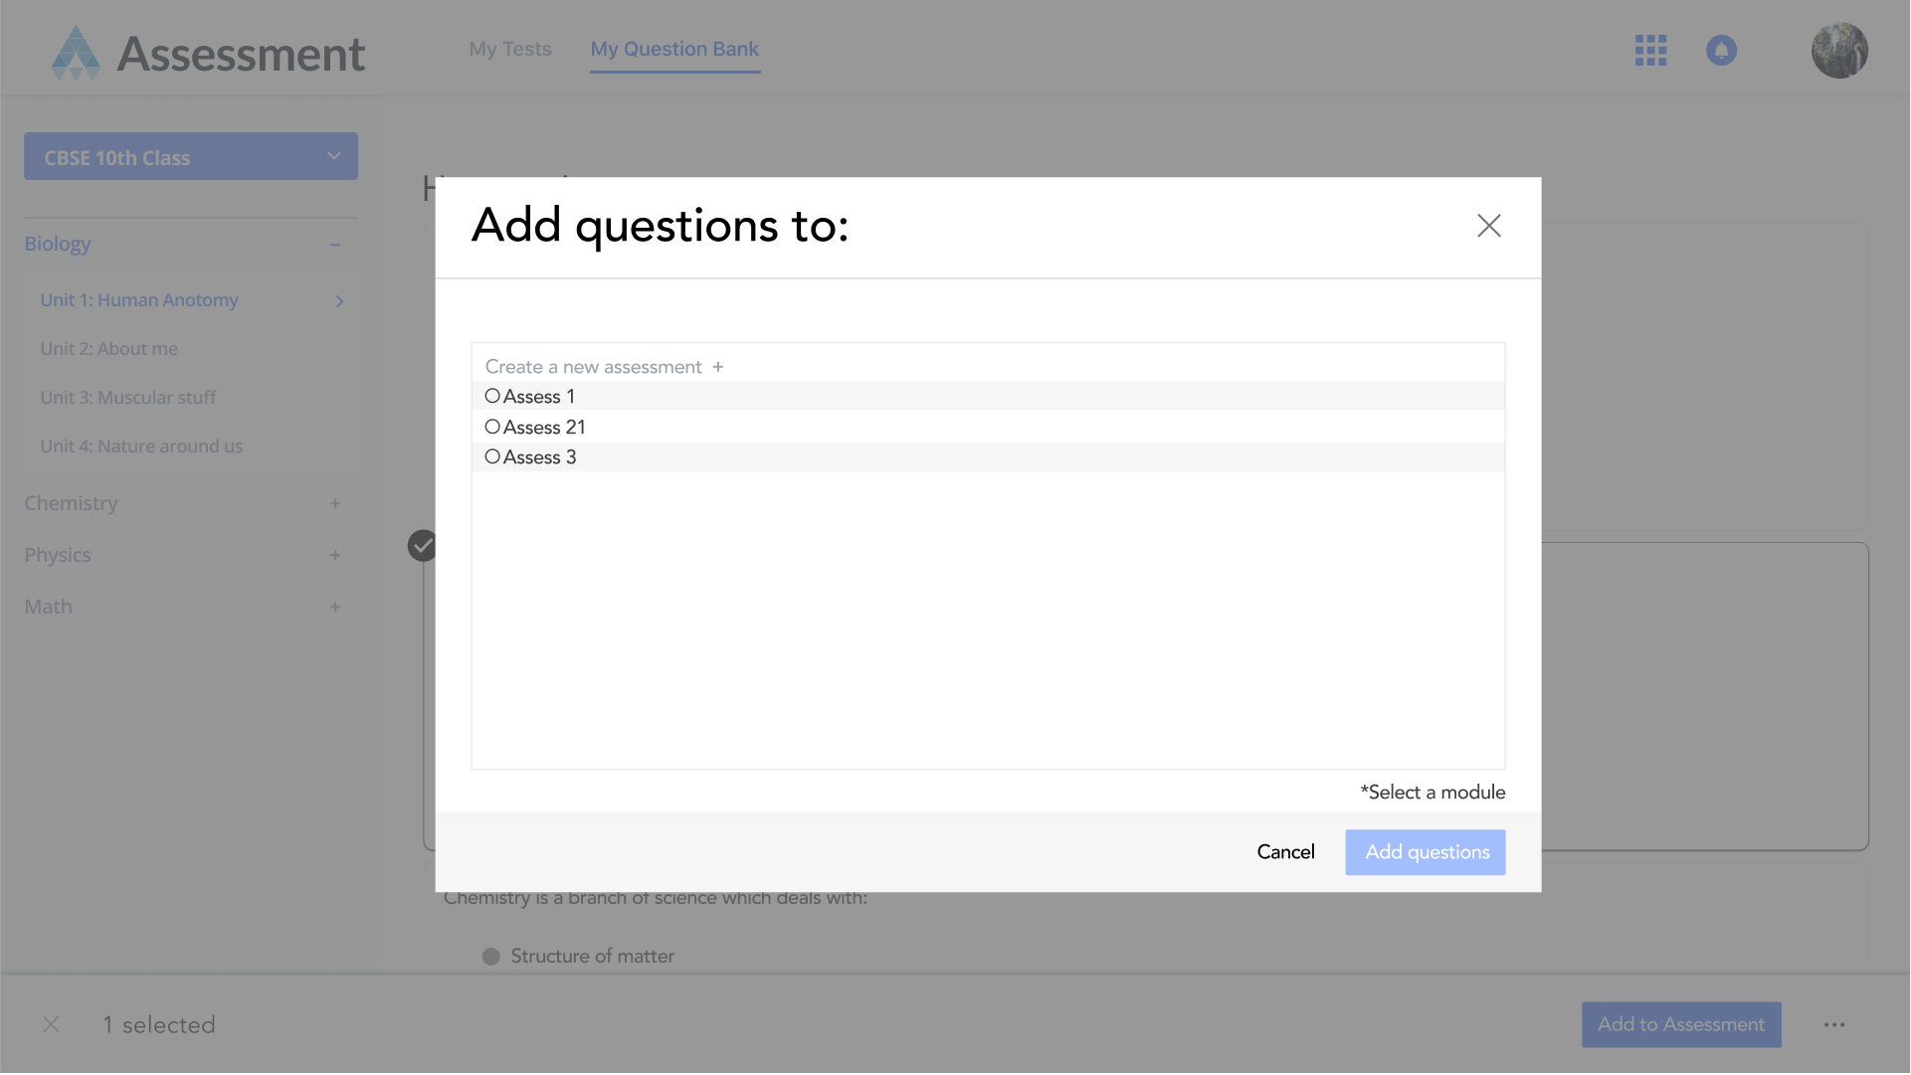Image resolution: width=1911 pixels, height=1075 pixels.
Task: Click the Cancel button in dialog
Action: pyautogui.click(x=1285, y=852)
